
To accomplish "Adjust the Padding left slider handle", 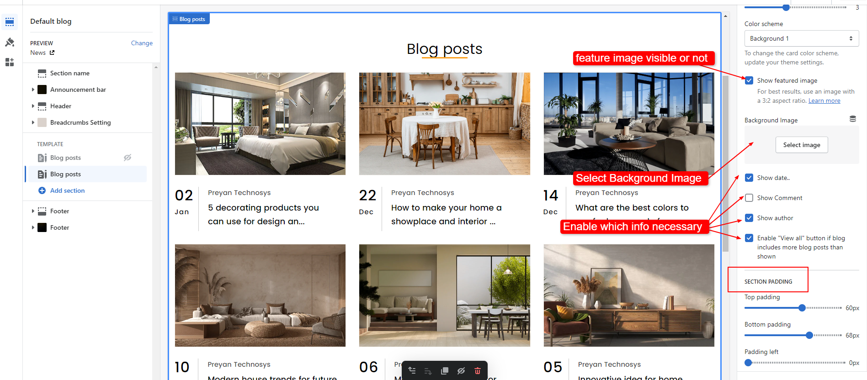I will point(748,363).
